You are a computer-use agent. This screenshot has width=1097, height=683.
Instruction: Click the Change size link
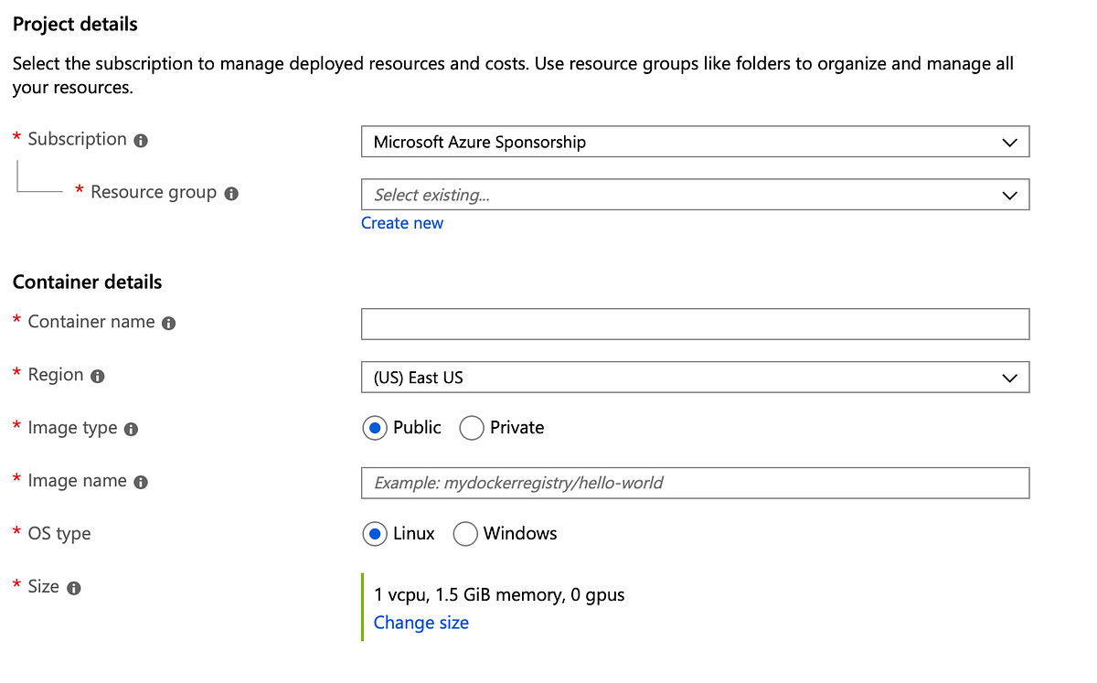(421, 622)
